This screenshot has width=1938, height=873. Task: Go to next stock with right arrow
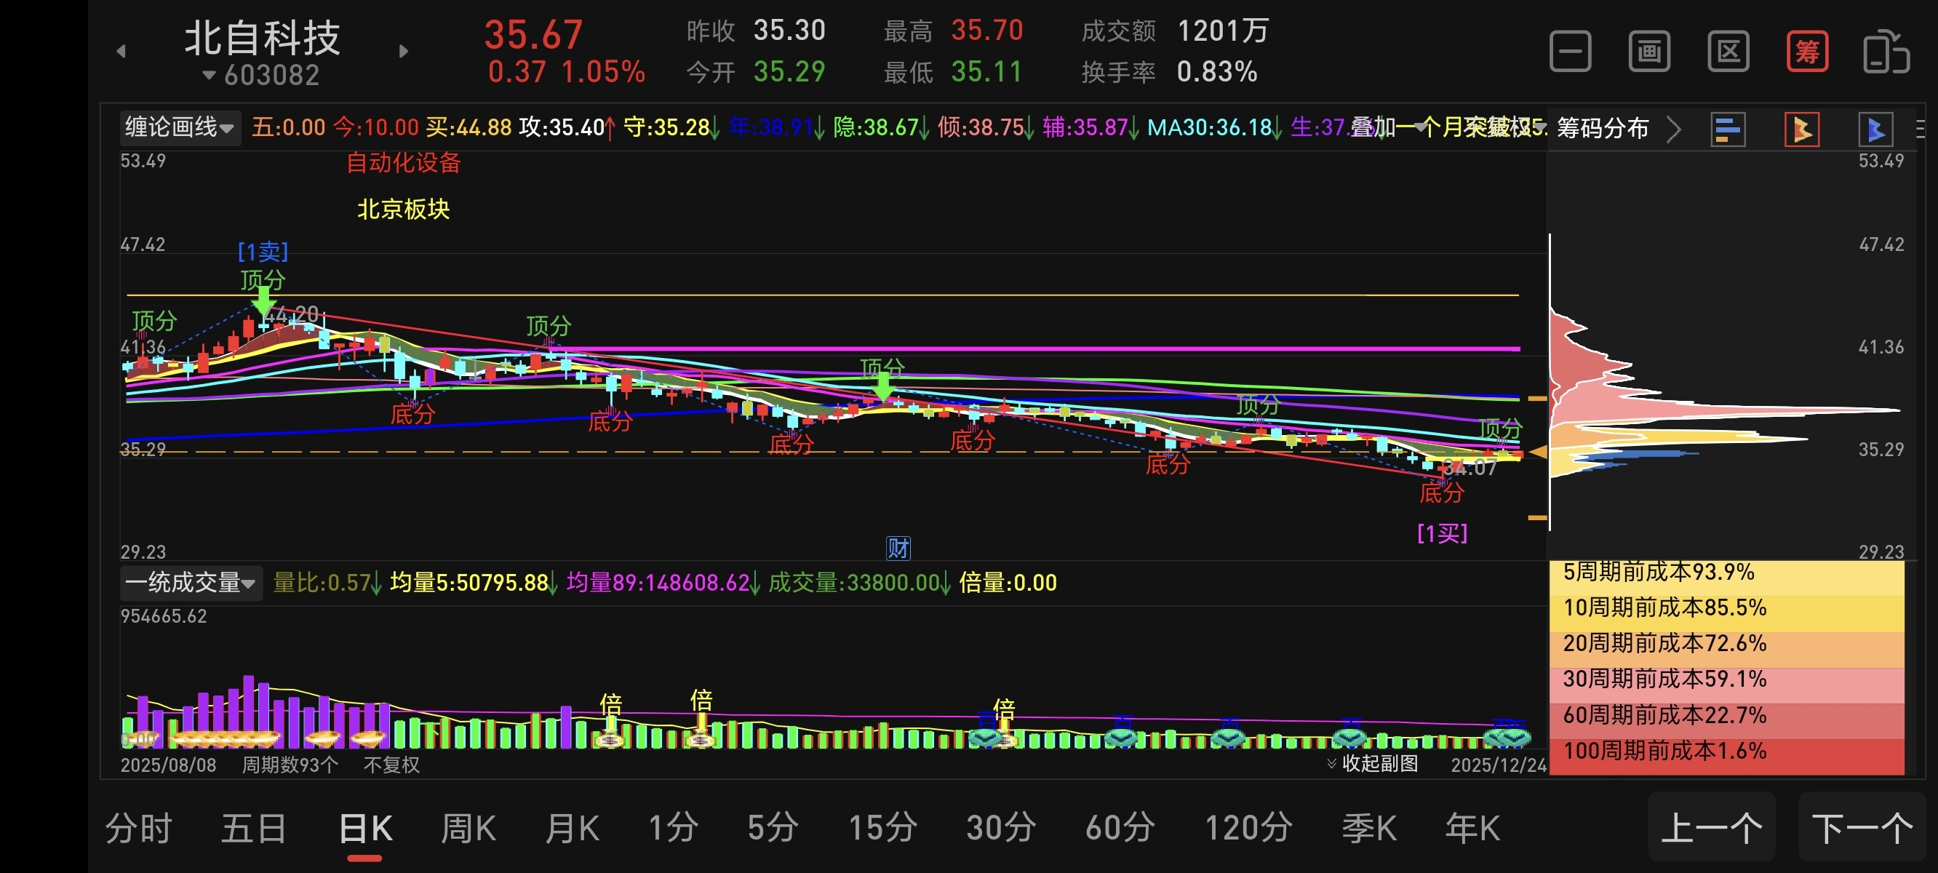(404, 51)
